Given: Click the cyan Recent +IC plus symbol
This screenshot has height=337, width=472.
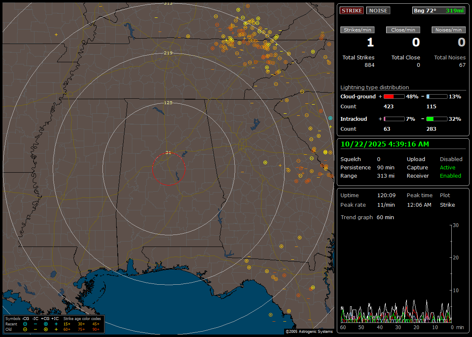Looking at the screenshot, I should coord(56,324).
